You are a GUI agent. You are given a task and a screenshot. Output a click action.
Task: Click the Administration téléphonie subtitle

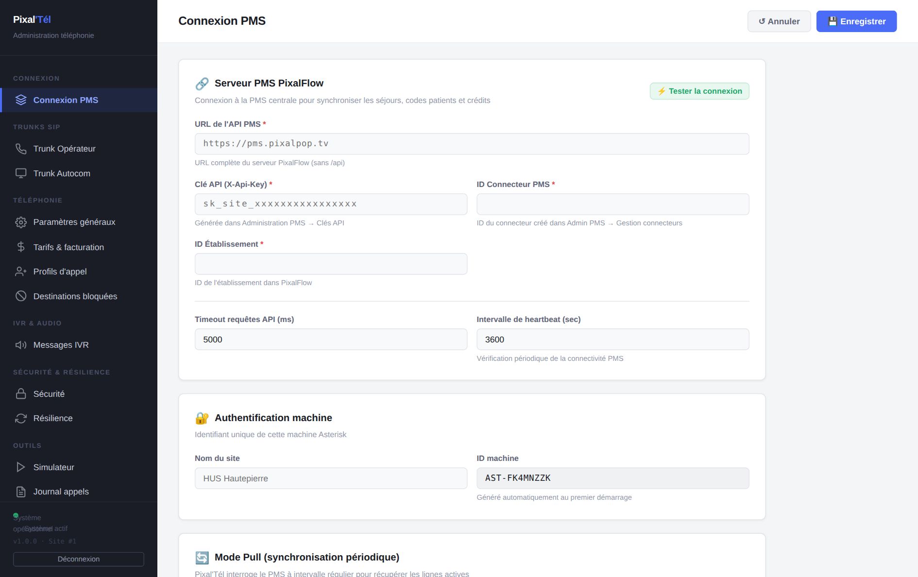click(x=53, y=35)
